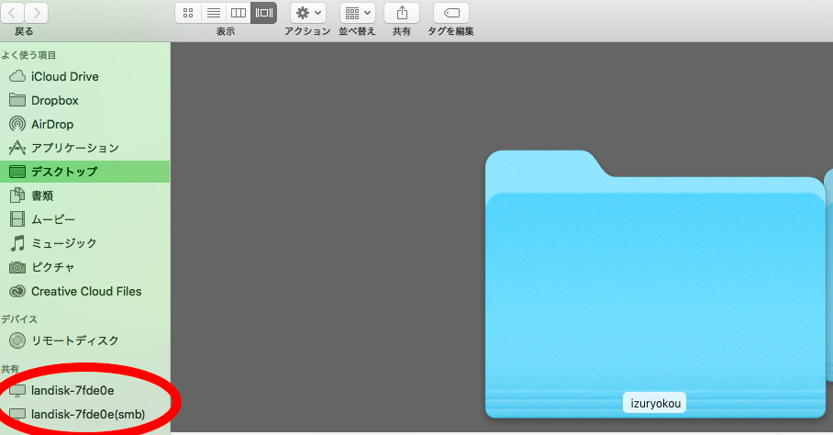This screenshot has width=833, height=435.
Task: Select the izuryokou folder thumbnail
Action: tap(655, 284)
